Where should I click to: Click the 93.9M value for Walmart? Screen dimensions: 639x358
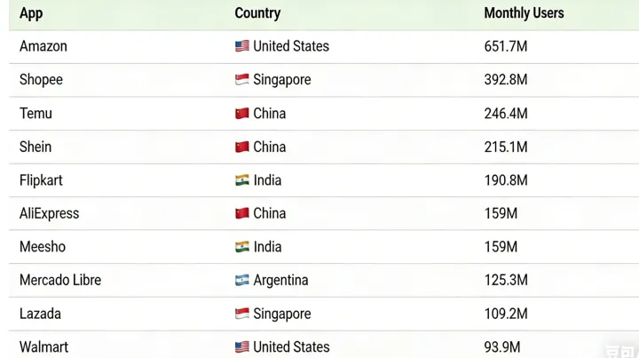click(x=502, y=347)
